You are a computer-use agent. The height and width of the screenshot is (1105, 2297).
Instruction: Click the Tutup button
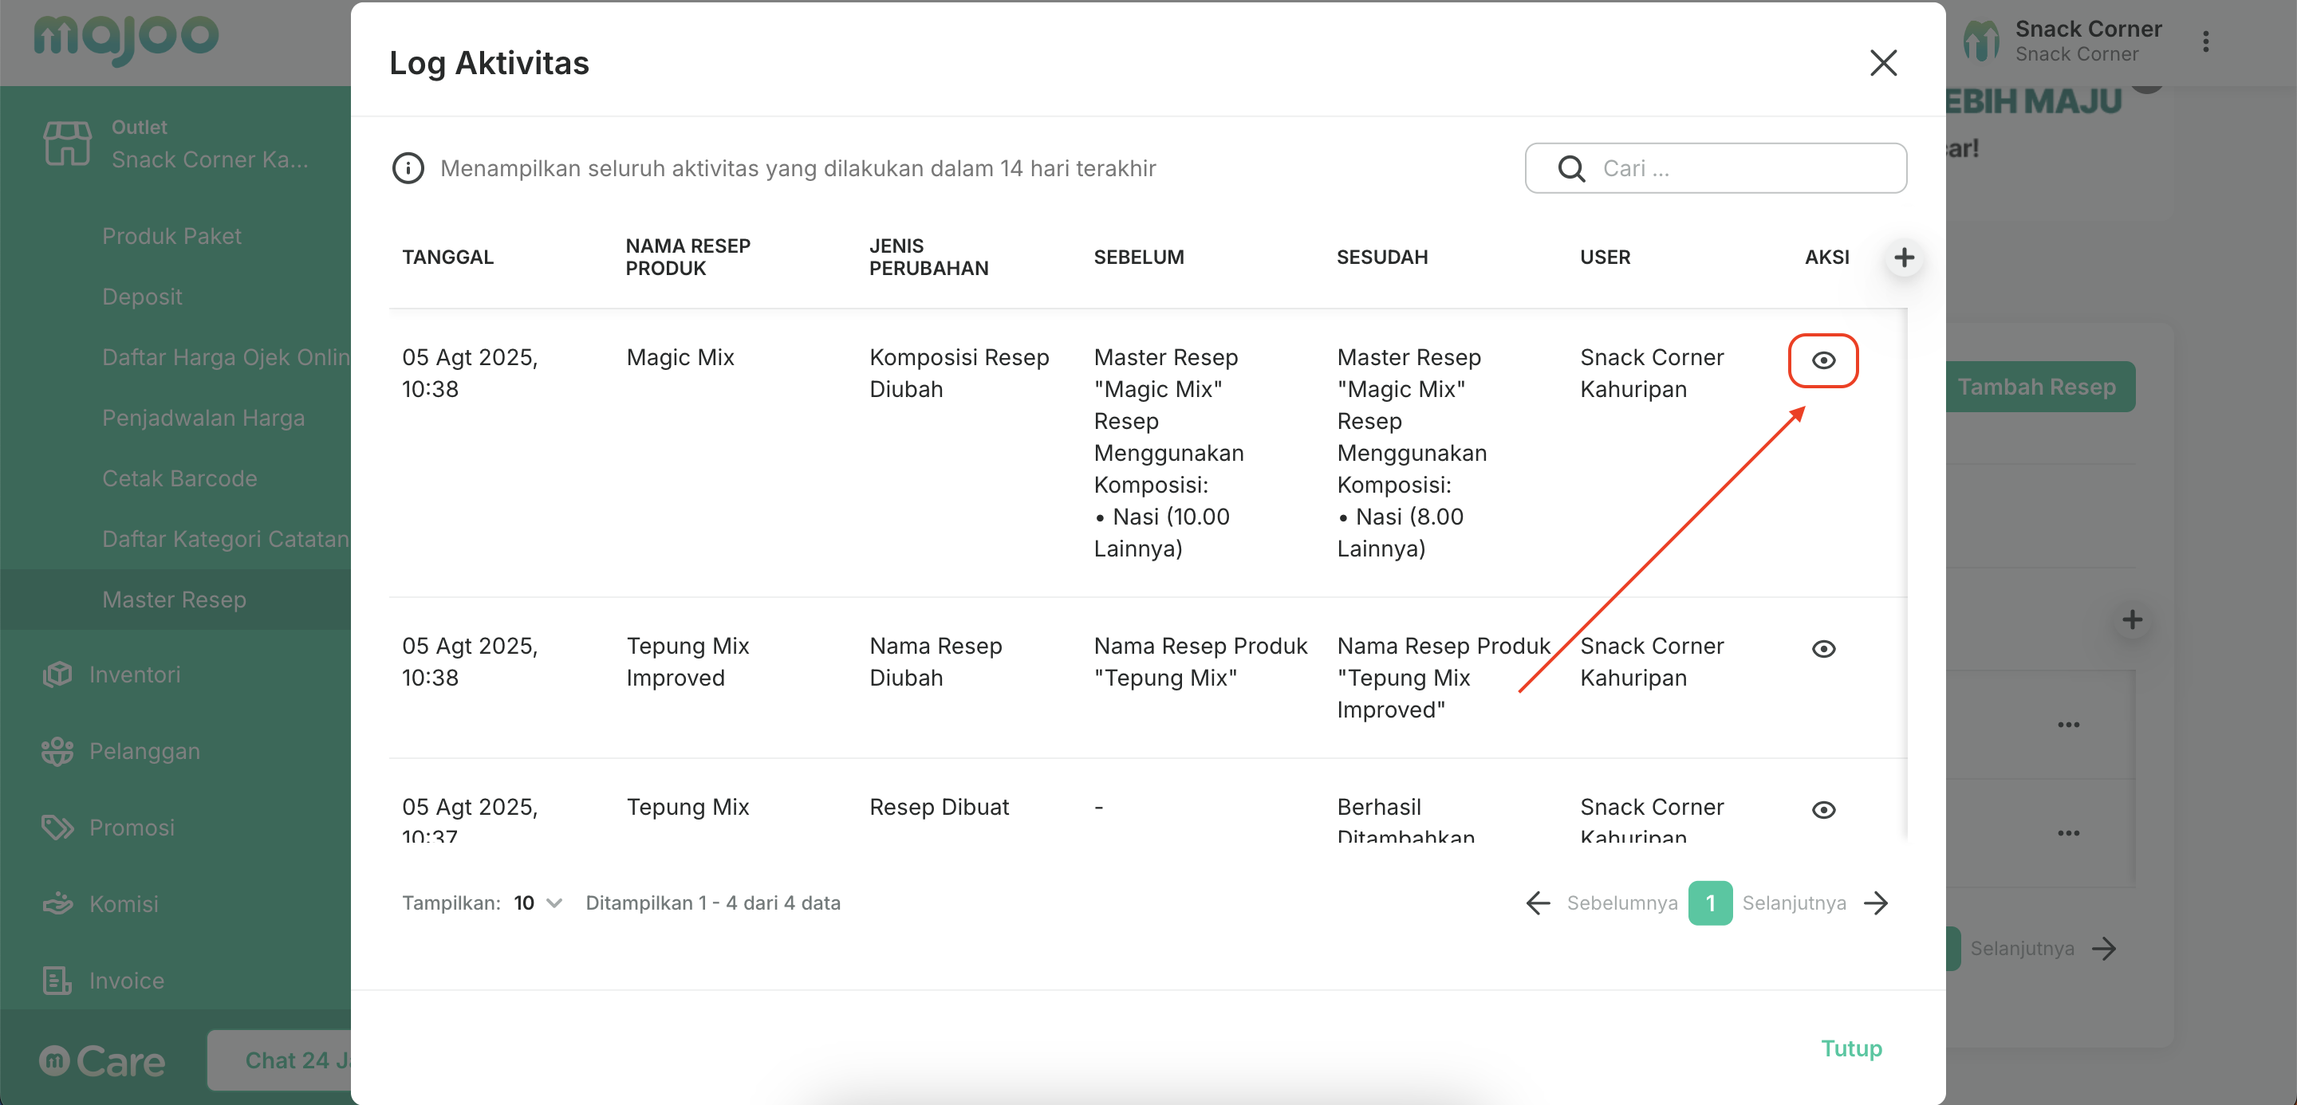tap(1850, 1048)
